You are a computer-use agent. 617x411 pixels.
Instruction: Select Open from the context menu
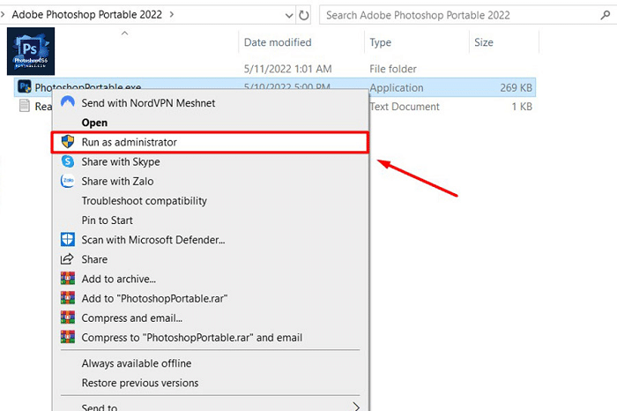coord(94,123)
